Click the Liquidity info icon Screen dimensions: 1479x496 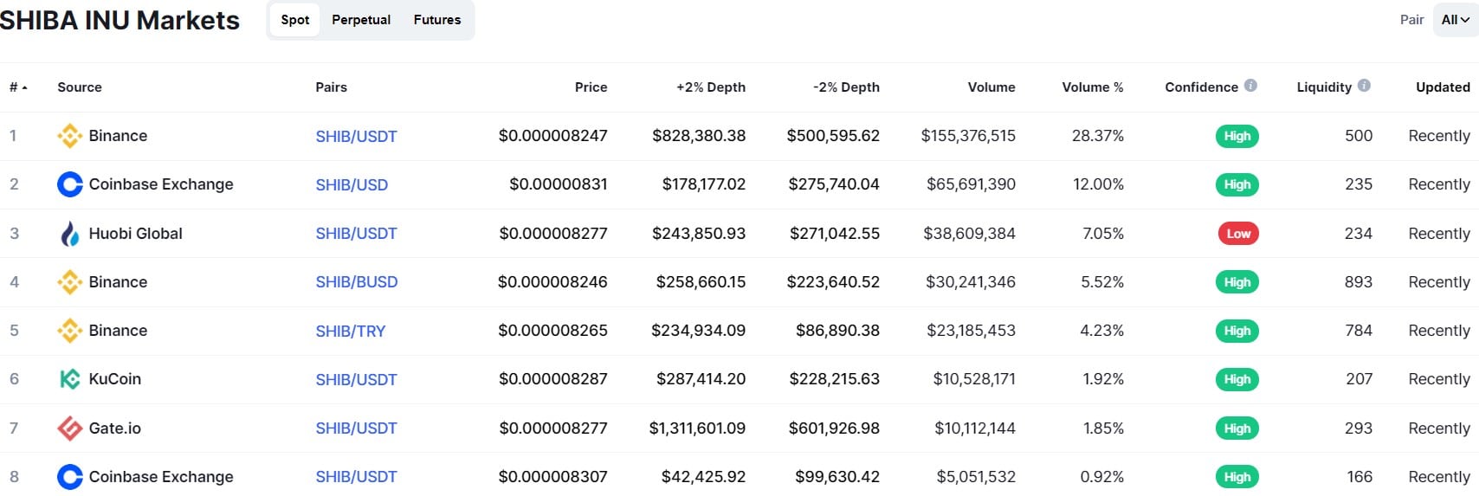1364,86
